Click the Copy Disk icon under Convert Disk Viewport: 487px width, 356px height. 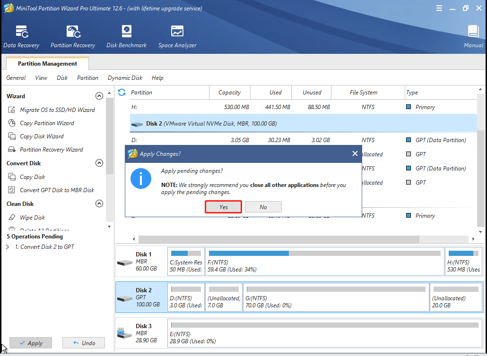11,177
